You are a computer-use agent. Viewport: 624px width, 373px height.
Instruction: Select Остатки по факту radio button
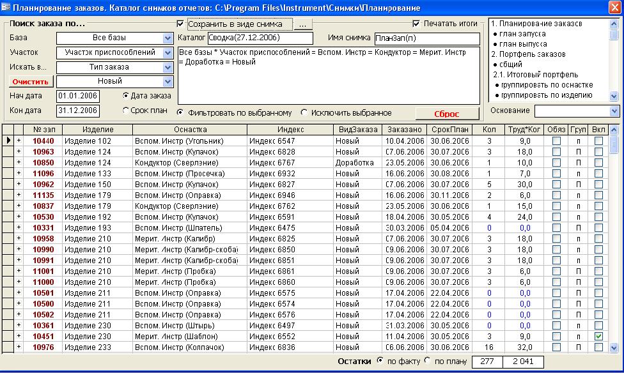(380, 361)
